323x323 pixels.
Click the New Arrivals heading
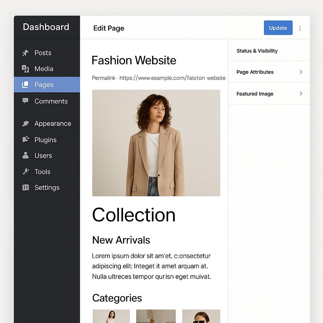(121, 240)
